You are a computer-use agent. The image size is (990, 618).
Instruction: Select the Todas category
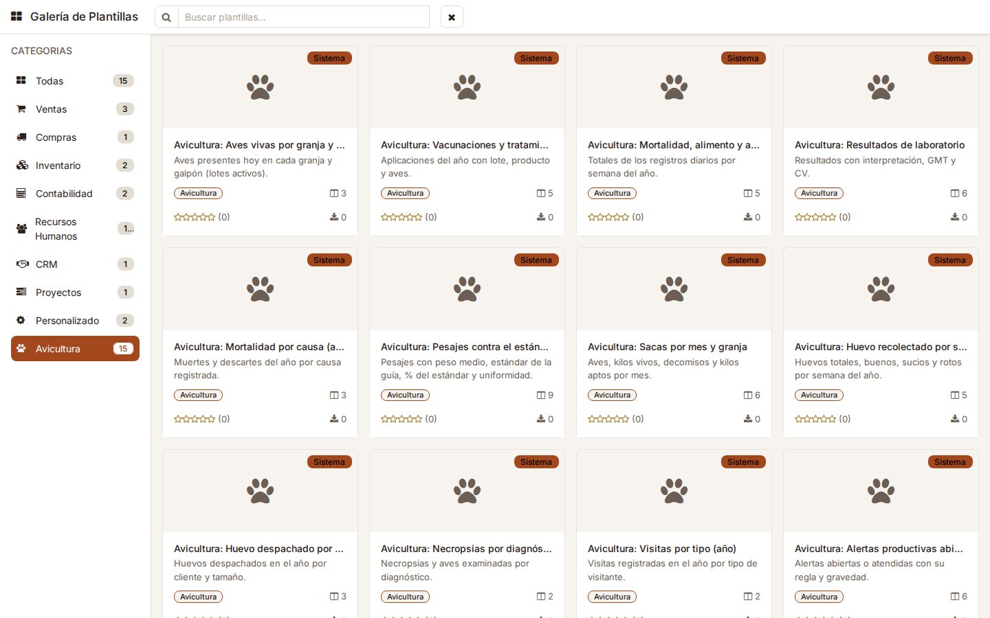[x=75, y=81]
